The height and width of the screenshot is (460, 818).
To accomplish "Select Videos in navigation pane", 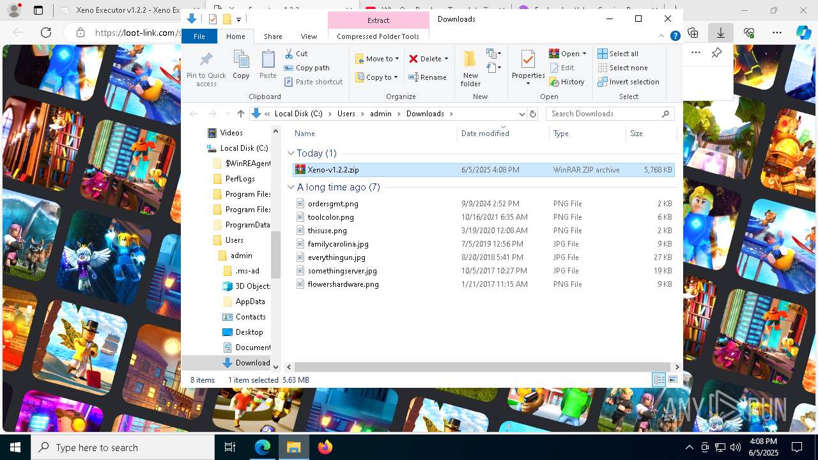I will 225,133.
